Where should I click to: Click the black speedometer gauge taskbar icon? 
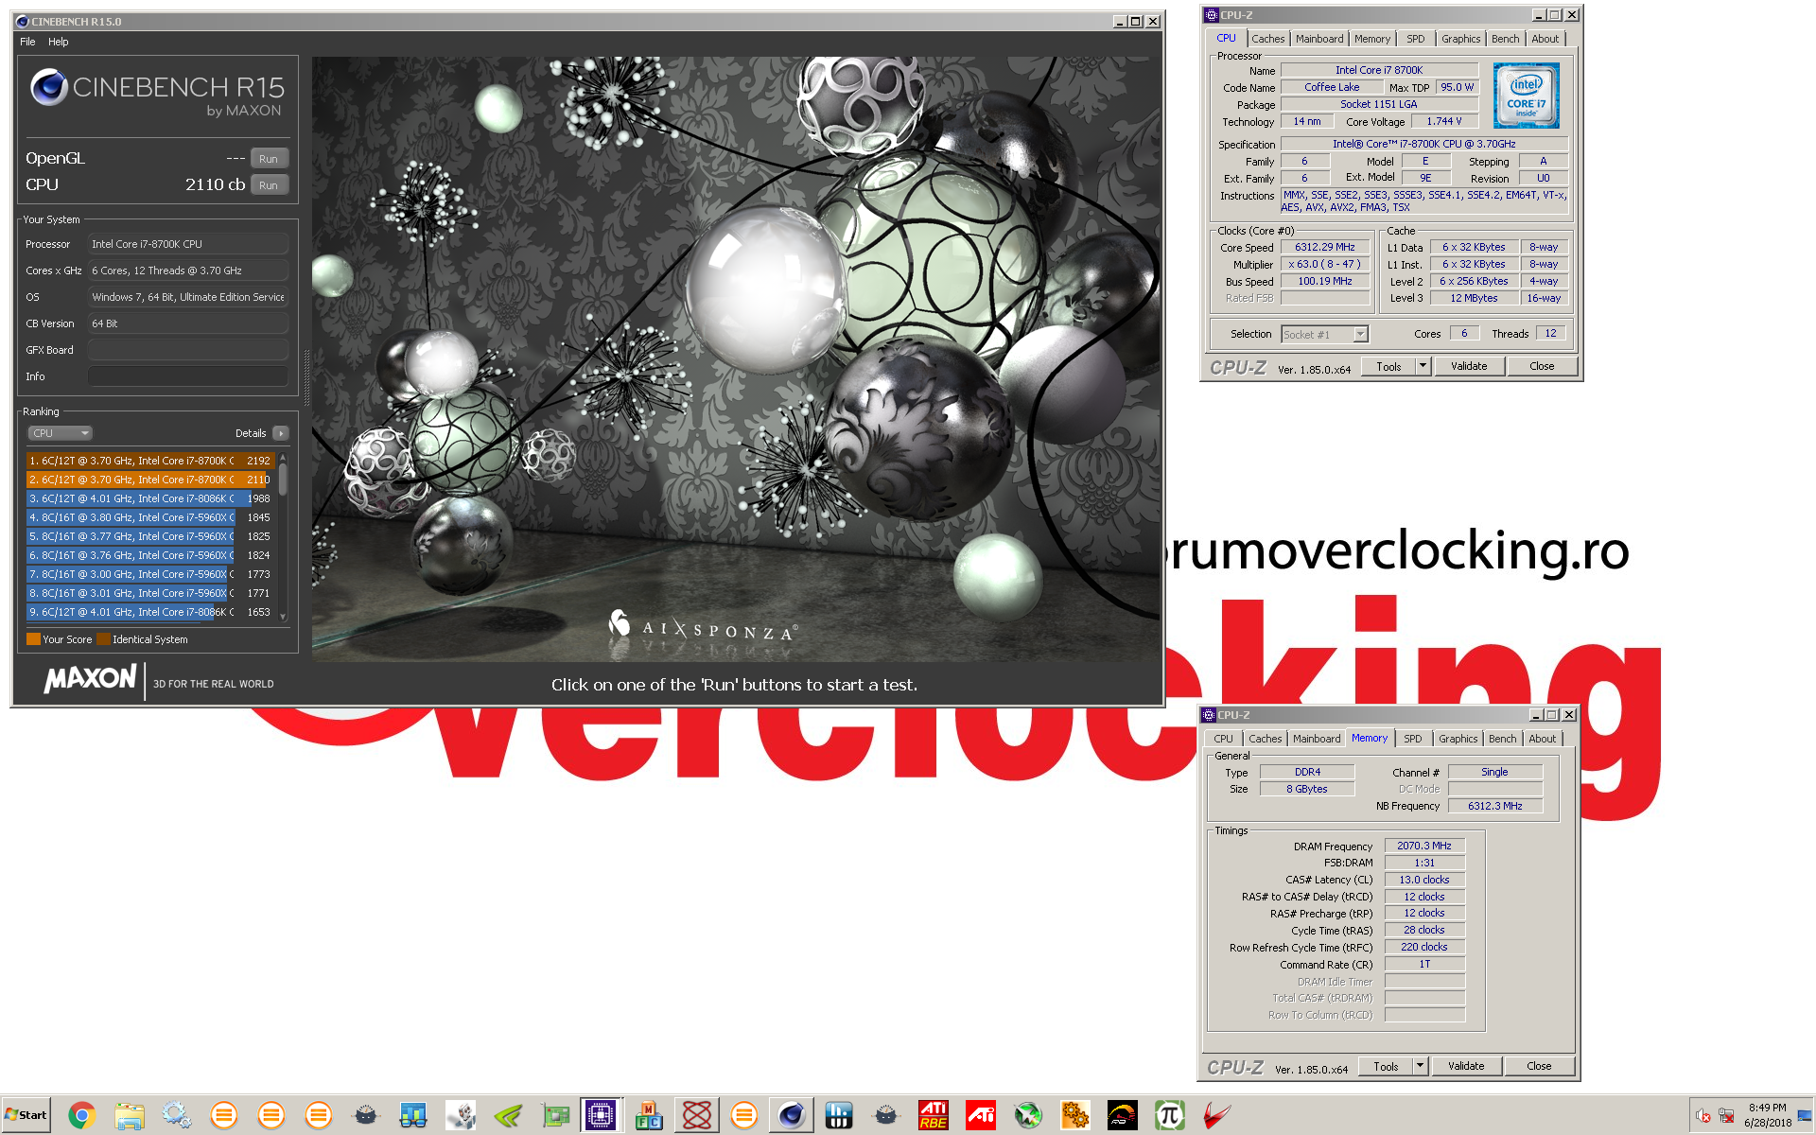pos(1122,1116)
